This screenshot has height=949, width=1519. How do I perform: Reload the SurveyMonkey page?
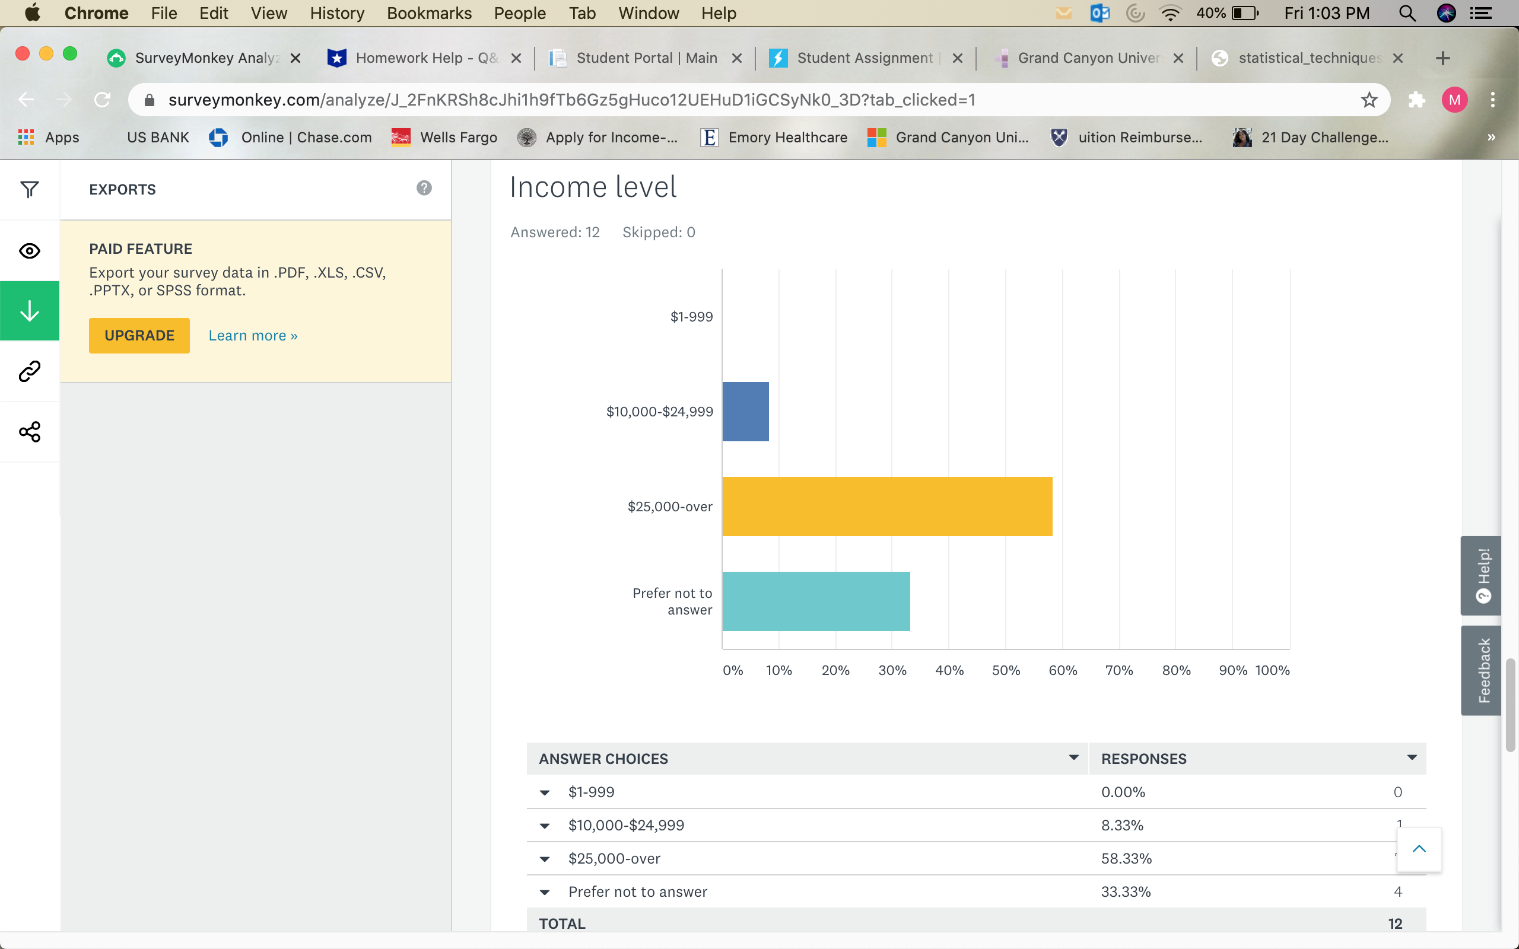[102, 100]
